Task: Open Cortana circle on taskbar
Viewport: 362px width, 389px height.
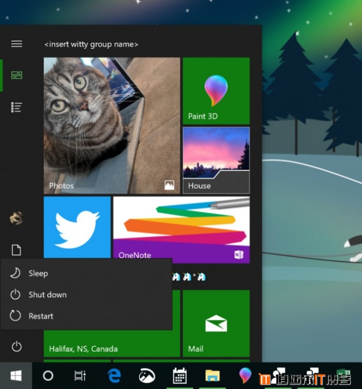Action: point(48,376)
